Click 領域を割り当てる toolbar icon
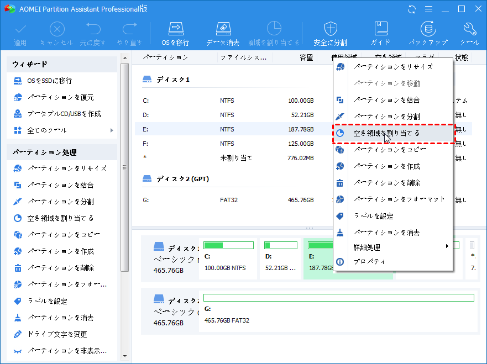 (274, 34)
